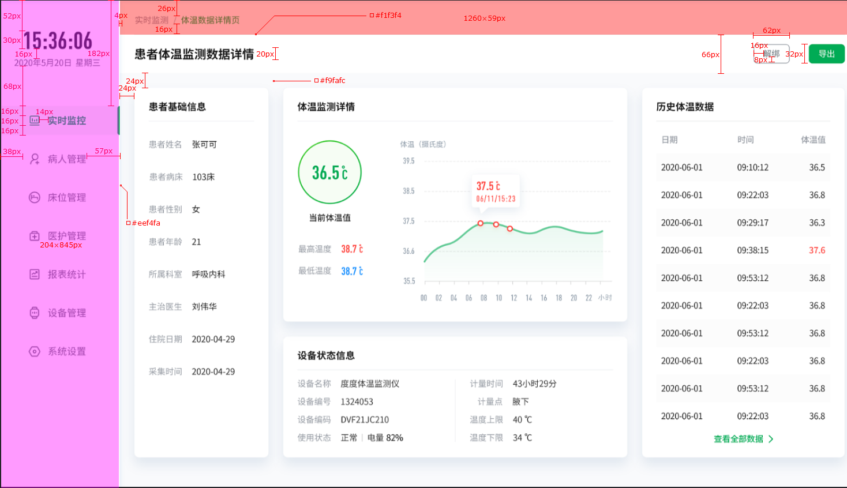
Task: Click the 36.5 temperature value in history
Action: tap(817, 167)
